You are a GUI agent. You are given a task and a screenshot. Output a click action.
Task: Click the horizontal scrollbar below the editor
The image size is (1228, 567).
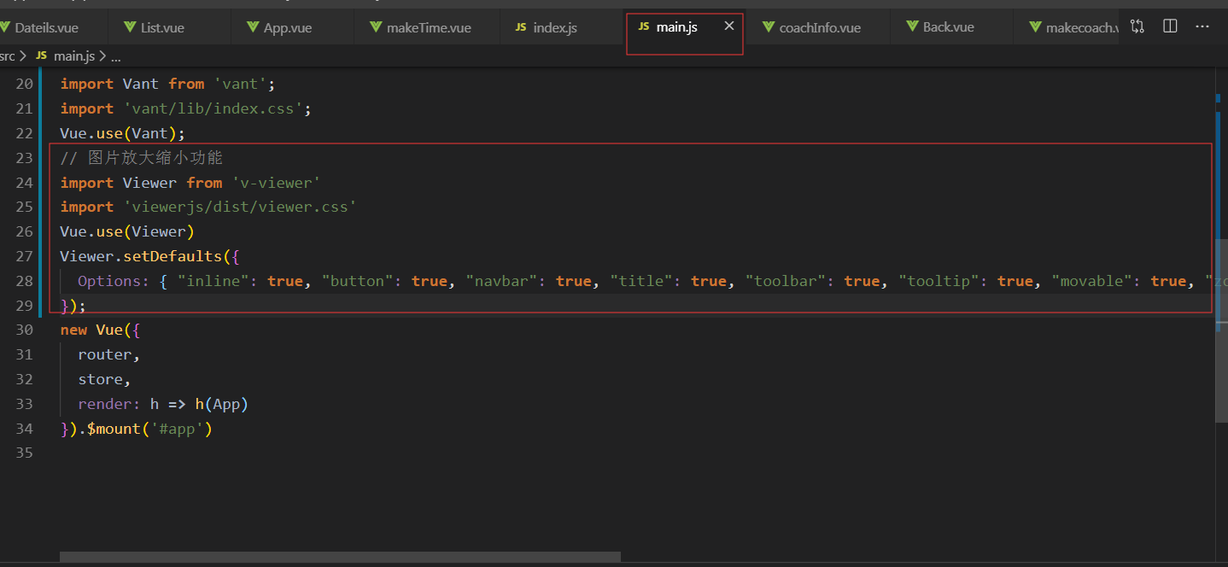340,557
